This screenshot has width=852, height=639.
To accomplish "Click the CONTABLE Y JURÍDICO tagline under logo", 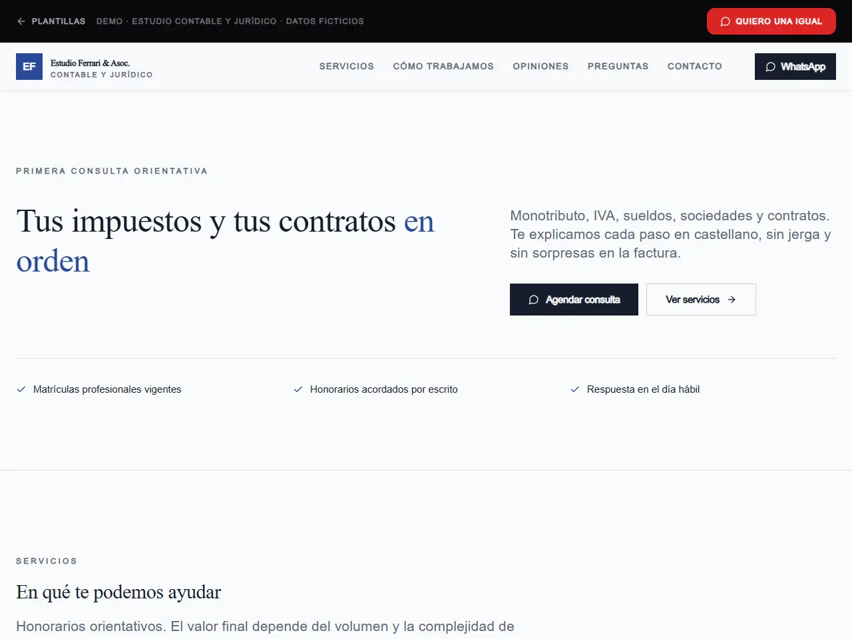I will tap(101, 75).
